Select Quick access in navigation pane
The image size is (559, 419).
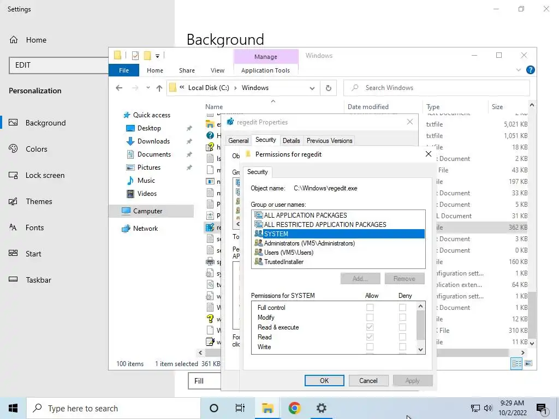click(x=151, y=115)
